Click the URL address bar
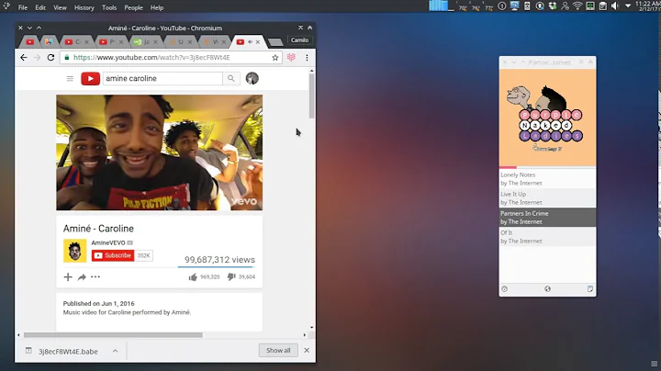The image size is (661, 371). coord(171,57)
